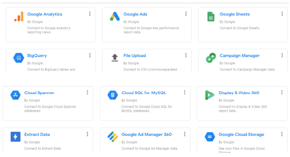Pick the Display & Video 360 title
This screenshot has width=290, height=157.
tap(239, 93)
